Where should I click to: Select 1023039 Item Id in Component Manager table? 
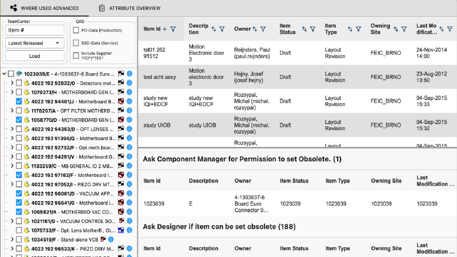154,203
